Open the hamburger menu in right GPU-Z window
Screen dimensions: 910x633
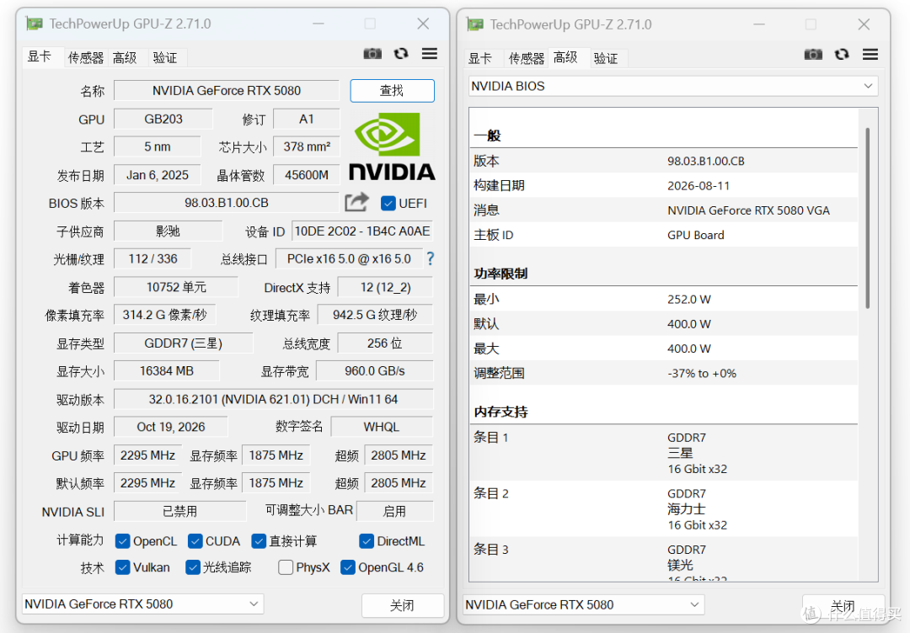(870, 55)
